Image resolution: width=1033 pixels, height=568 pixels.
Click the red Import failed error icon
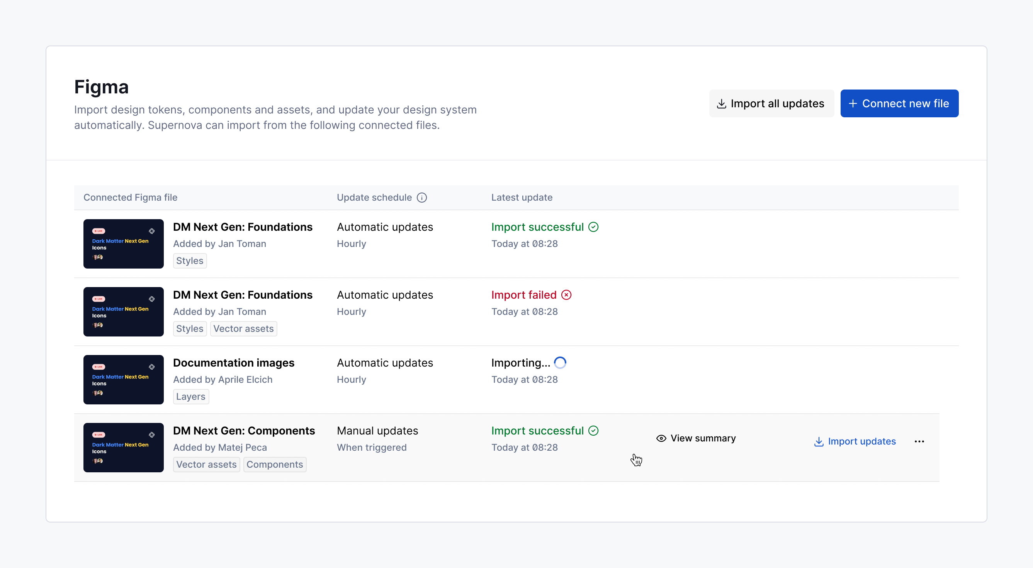pyautogui.click(x=566, y=295)
